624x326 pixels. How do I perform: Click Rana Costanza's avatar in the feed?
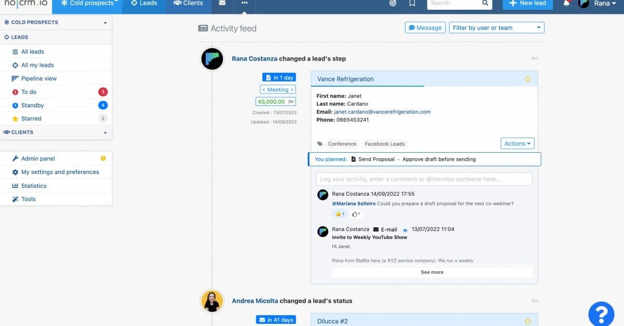pyautogui.click(x=212, y=59)
